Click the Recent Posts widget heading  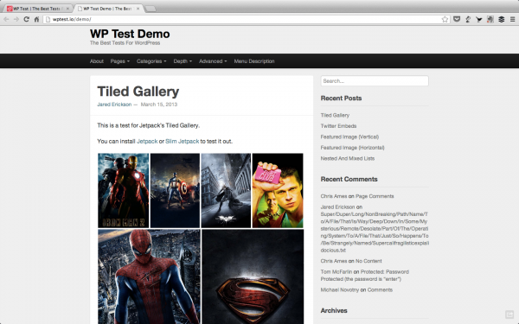341,98
